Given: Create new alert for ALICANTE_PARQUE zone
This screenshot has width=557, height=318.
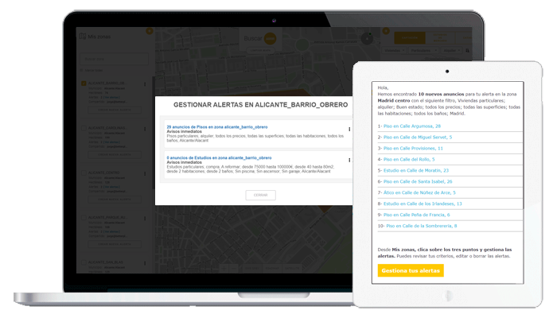Looking at the screenshot, I should [115, 244].
